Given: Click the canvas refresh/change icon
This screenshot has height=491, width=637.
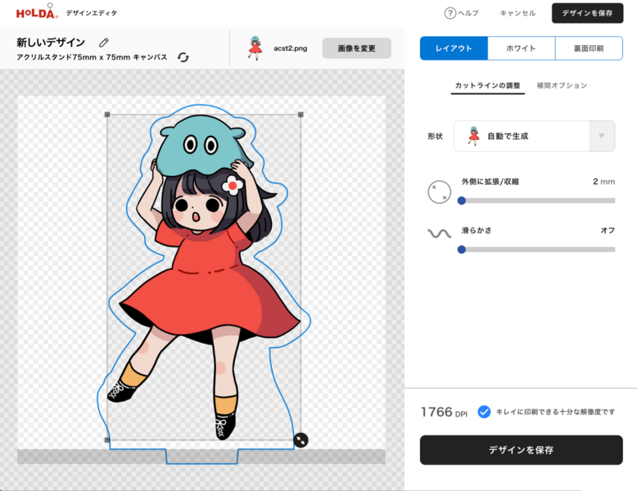Looking at the screenshot, I should 183,57.
